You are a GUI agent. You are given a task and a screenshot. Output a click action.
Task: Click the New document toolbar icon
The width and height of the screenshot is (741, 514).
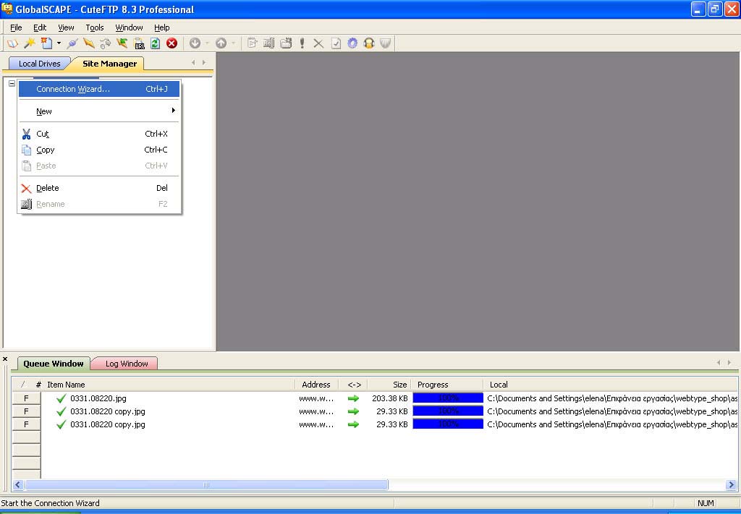point(46,43)
